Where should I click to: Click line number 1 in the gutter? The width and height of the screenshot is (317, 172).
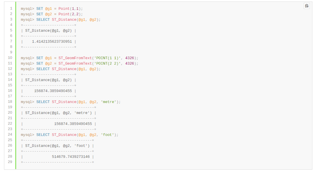(11, 8)
